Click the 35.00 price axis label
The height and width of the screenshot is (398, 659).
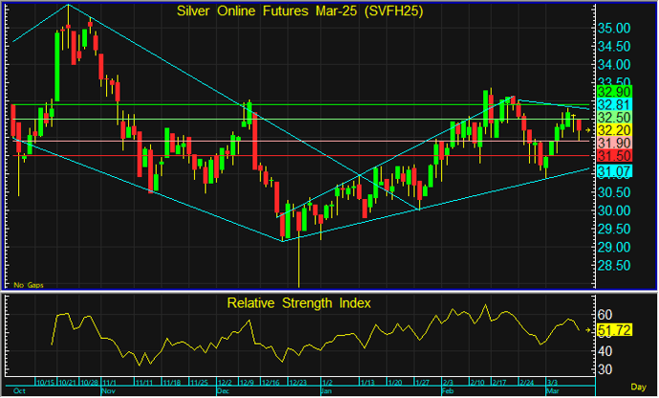[x=614, y=29]
